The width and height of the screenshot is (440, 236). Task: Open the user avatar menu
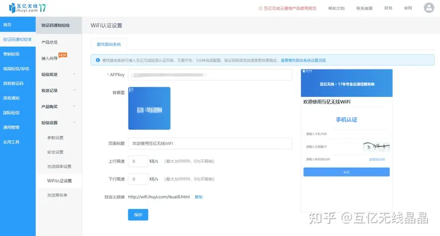coord(429,8)
